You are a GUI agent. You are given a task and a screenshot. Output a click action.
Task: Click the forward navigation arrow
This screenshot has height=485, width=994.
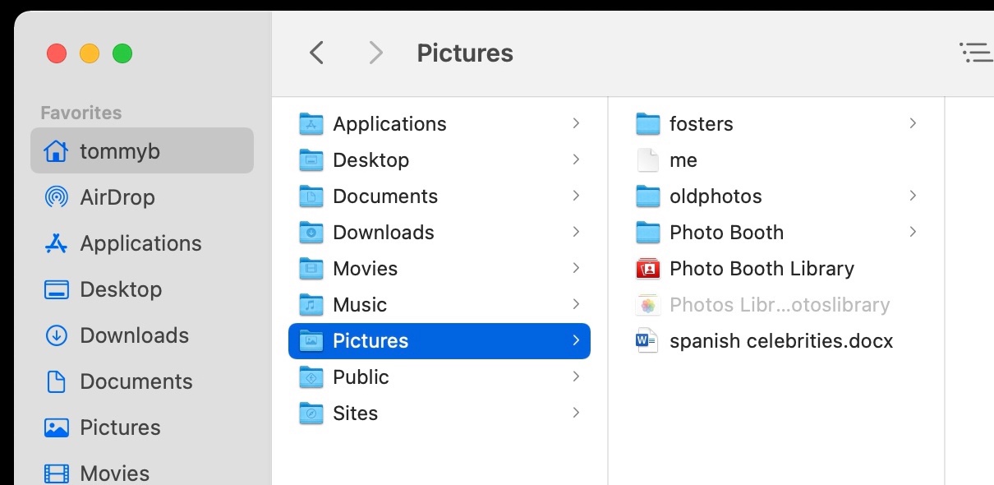coord(375,53)
